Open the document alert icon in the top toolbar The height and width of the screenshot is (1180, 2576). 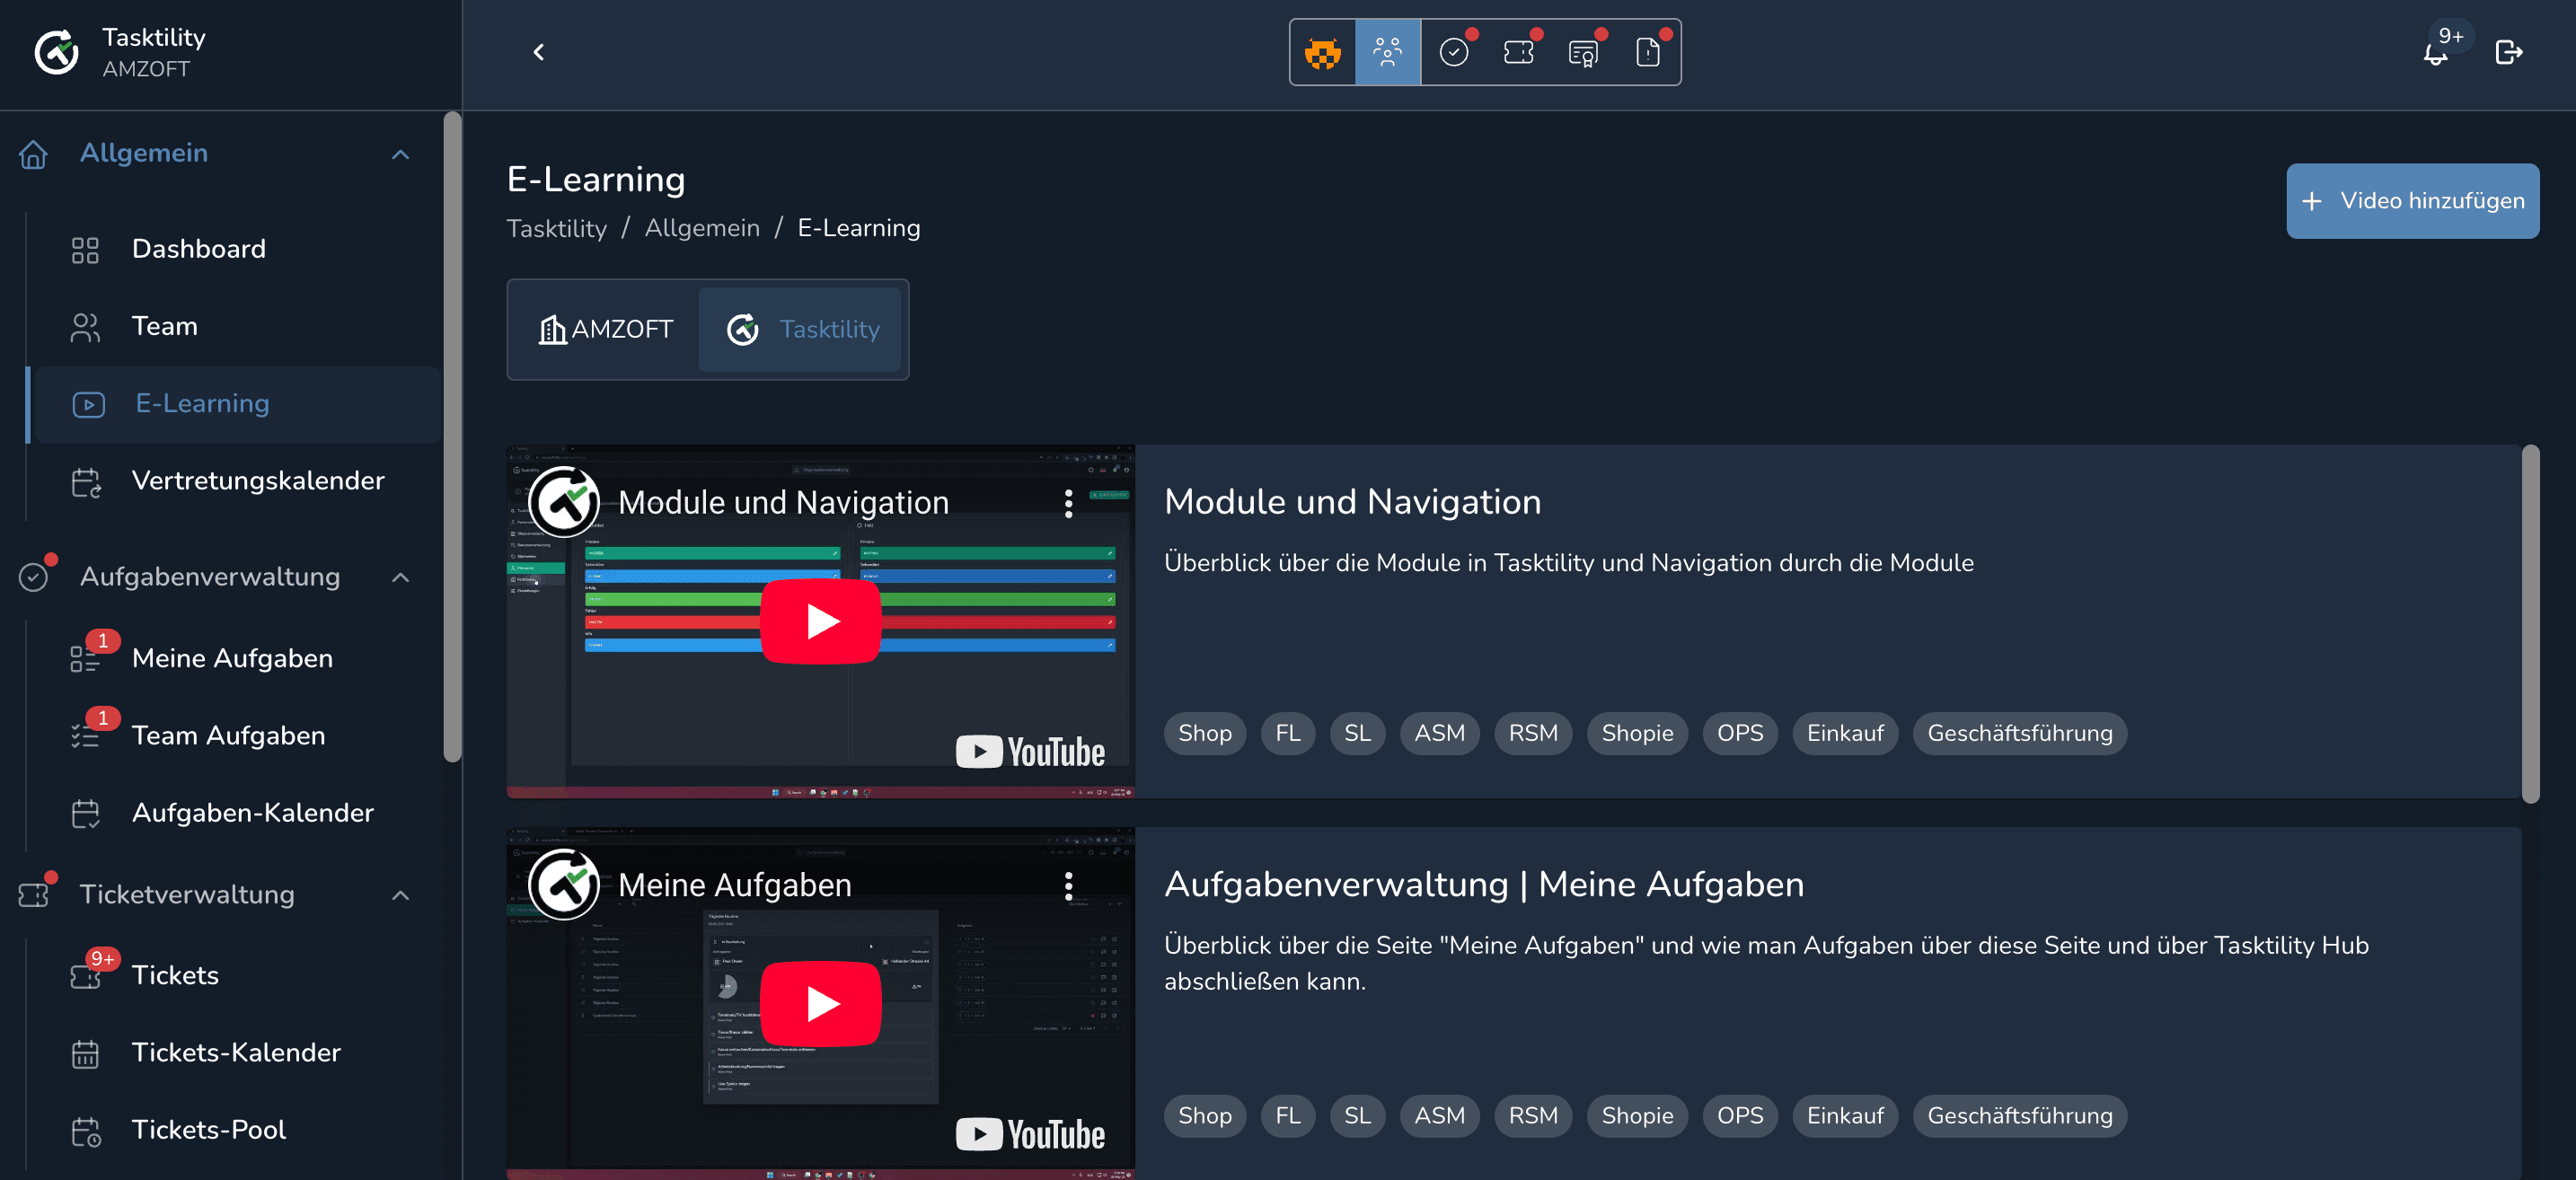pos(1648,52)
